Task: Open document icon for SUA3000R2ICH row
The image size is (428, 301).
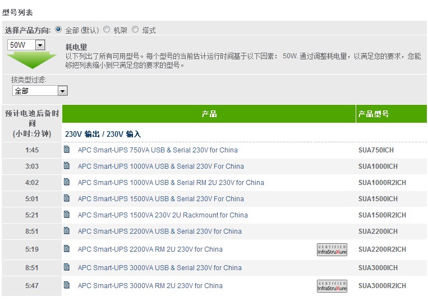Action: (67, 285)
